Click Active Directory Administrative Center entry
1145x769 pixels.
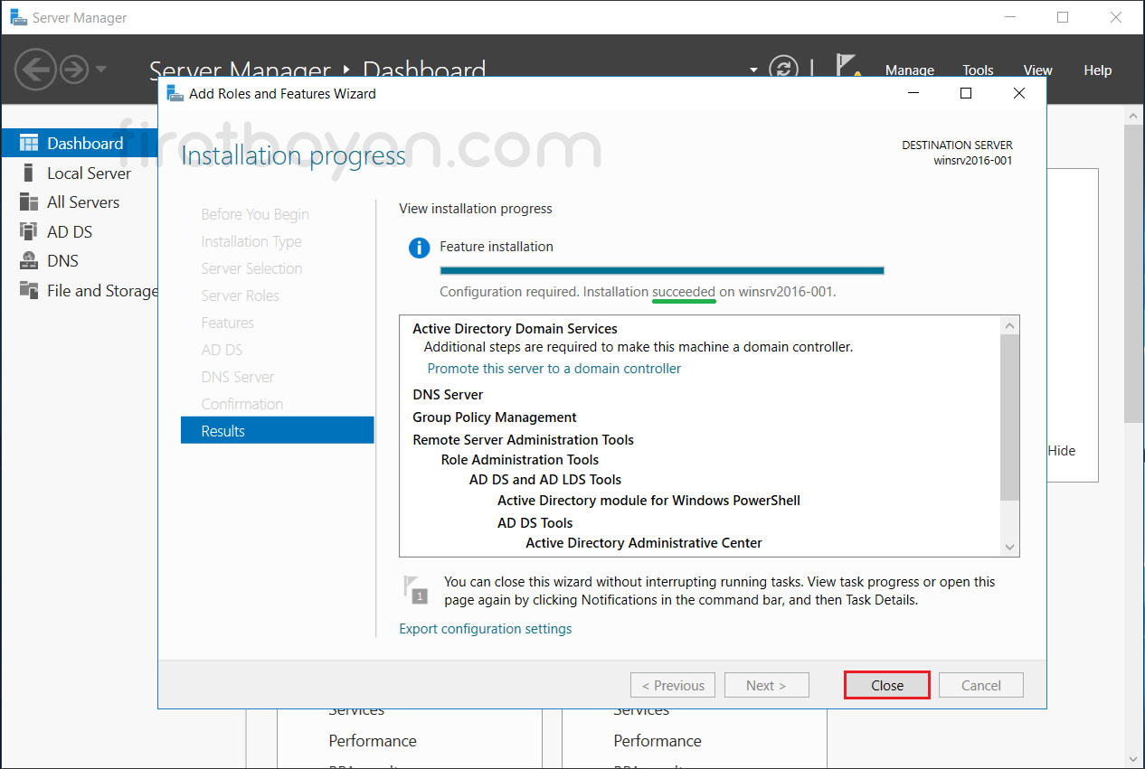[x=643, y=543]
